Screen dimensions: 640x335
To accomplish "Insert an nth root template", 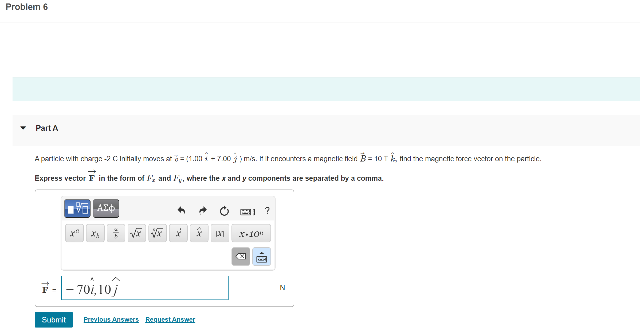I will click(157, 233).
